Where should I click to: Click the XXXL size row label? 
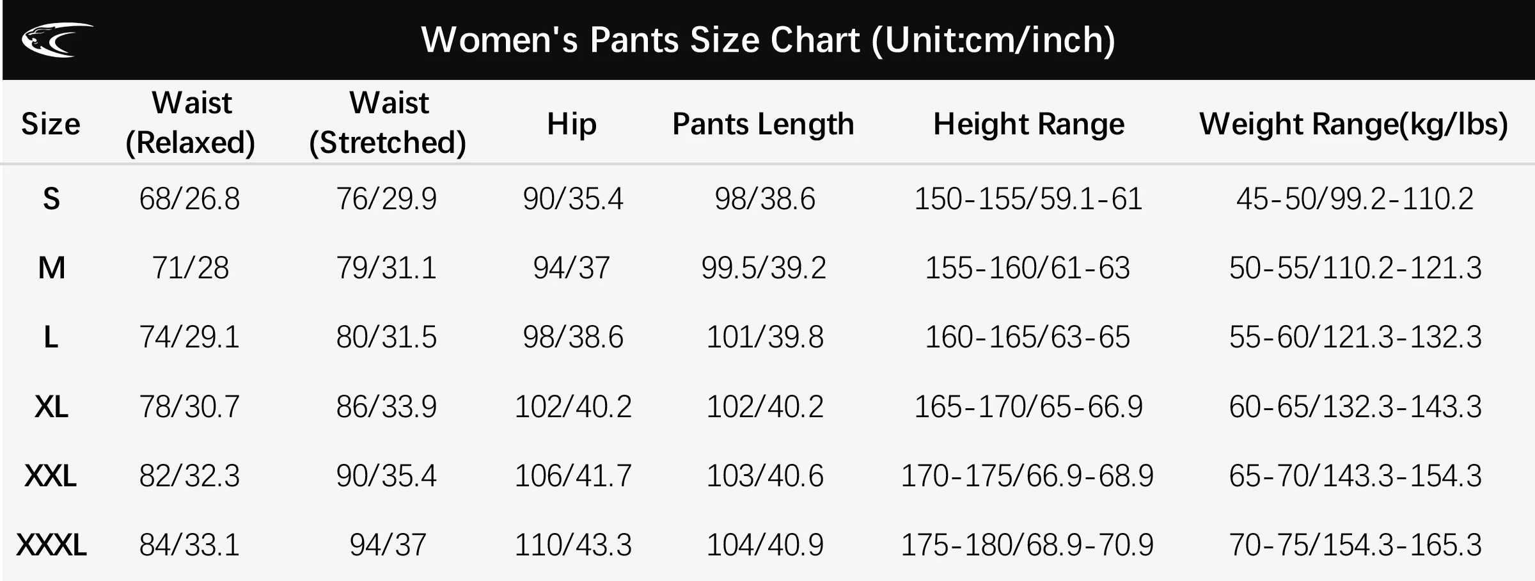pyautogui.click(x=51, y=545)
